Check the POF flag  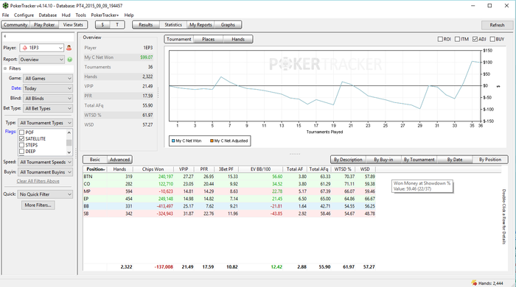21,132
